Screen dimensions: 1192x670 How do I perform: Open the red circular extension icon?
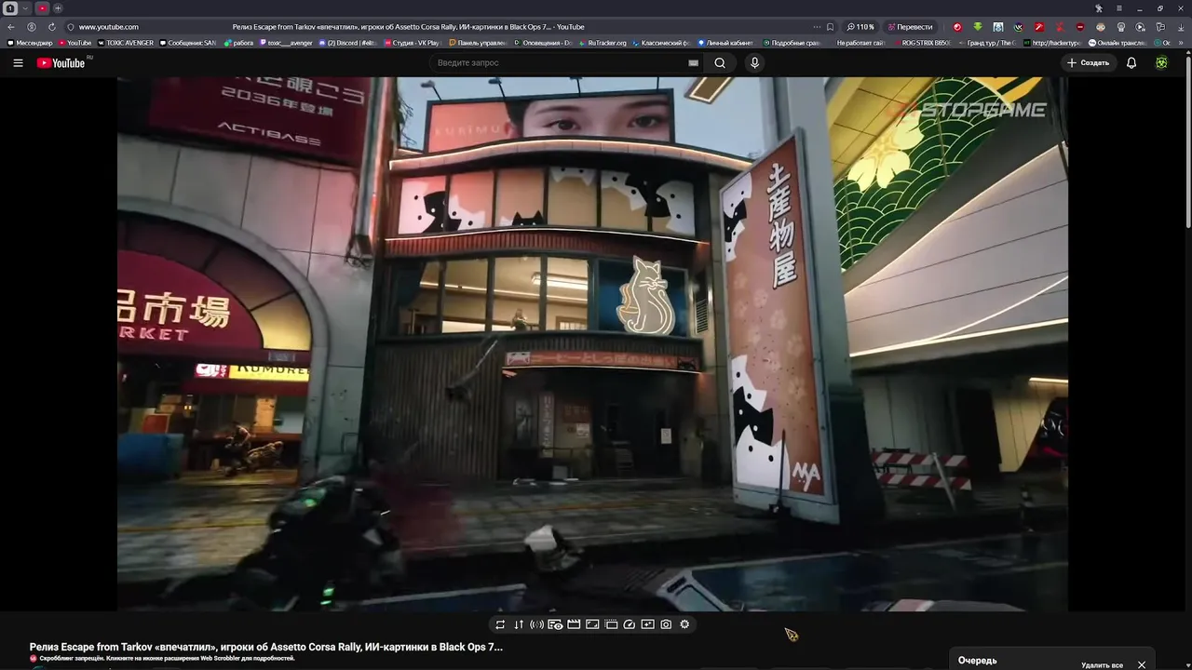click(957, 27)
